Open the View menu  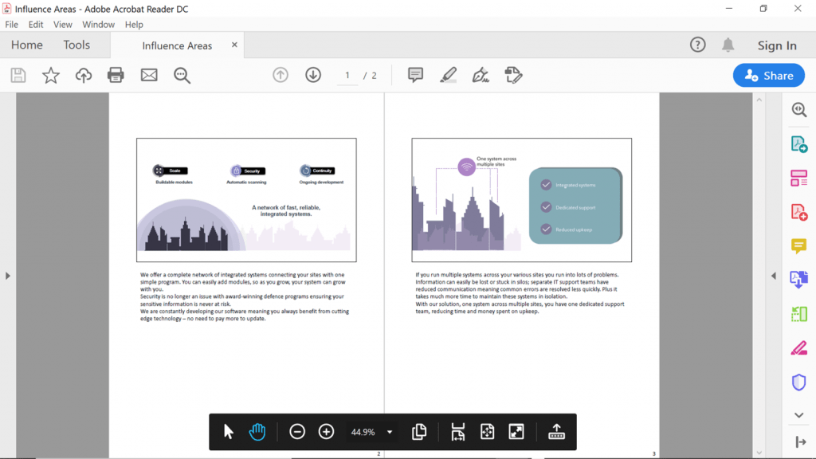(62, 24)
